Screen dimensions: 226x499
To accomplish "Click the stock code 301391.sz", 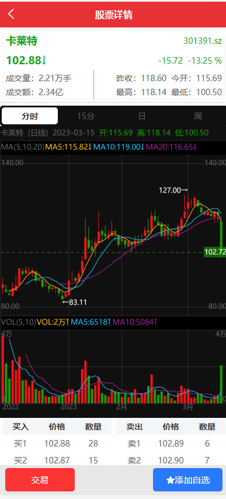I will (x=203, y=41).
